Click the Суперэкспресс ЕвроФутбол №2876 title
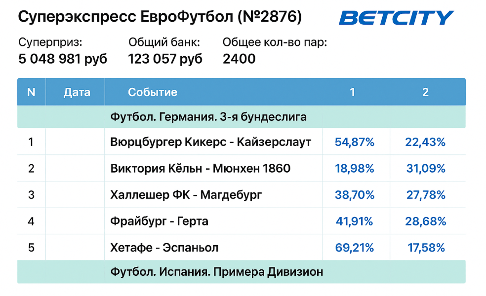 pyautogui.click(x=160, y=17)
